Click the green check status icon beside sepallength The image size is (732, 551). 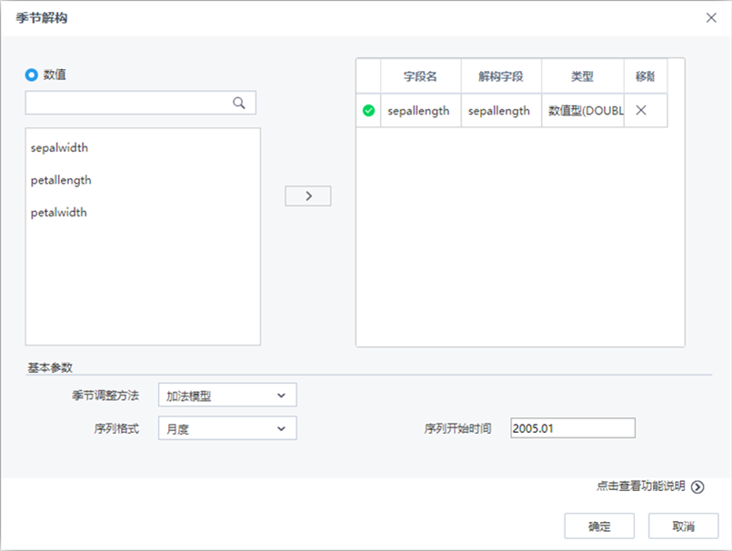tap(367, 110)
